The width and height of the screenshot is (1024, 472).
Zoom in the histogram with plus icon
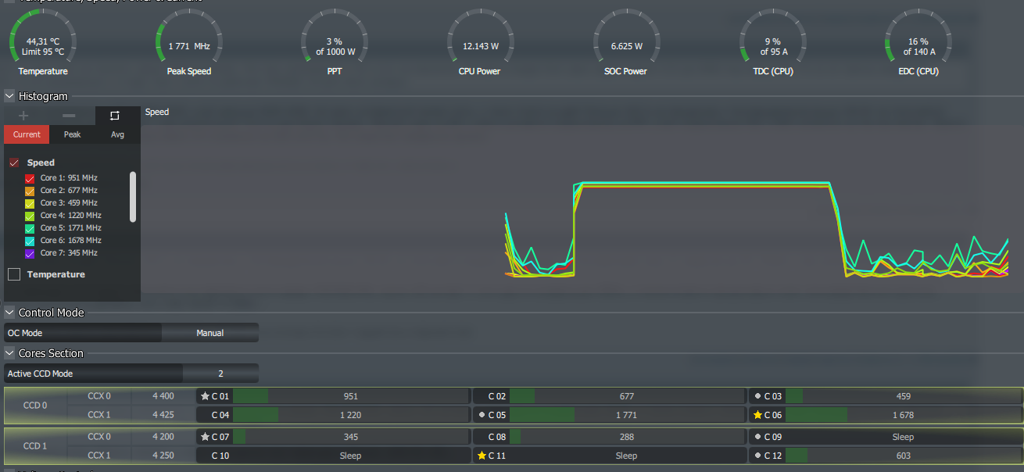point(23,116)
